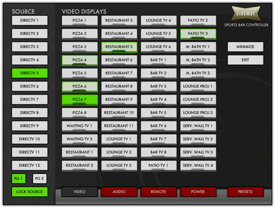Open the PRESETS panel

pos(245,191)
